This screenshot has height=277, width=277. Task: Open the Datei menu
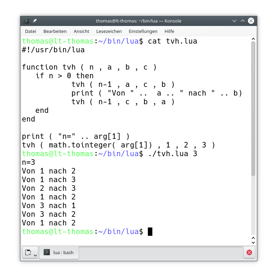[30, 31]
